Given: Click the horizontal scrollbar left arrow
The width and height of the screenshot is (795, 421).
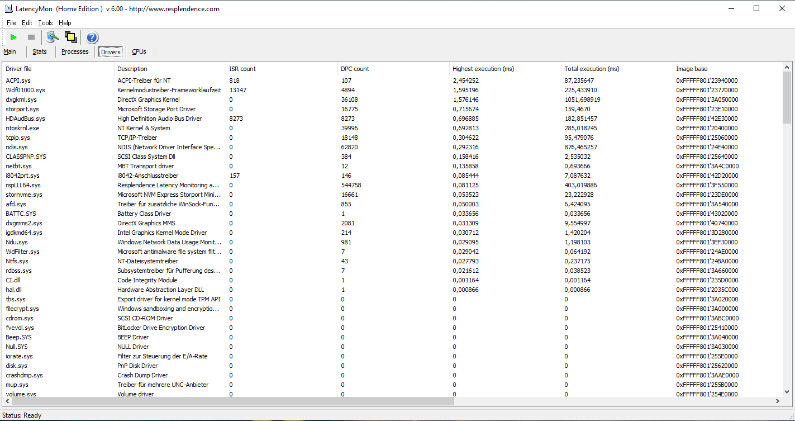Looking at the screenshot, I should coord(7,401).
